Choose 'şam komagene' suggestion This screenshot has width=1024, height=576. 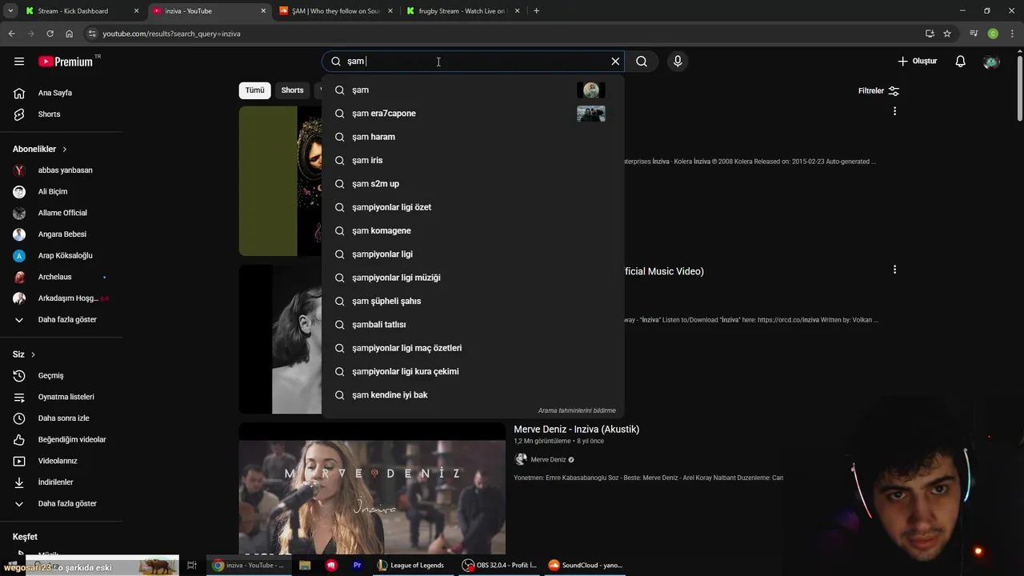[x=473, y=231]
